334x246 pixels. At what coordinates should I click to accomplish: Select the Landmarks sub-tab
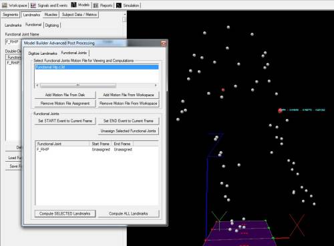[31, 15]
